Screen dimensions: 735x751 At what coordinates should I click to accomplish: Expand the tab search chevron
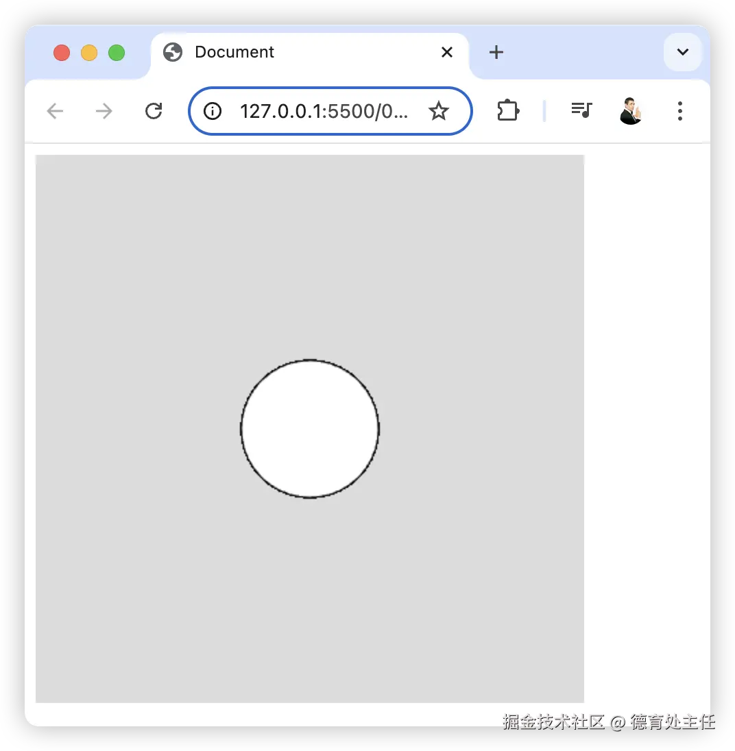click(683, 51)
